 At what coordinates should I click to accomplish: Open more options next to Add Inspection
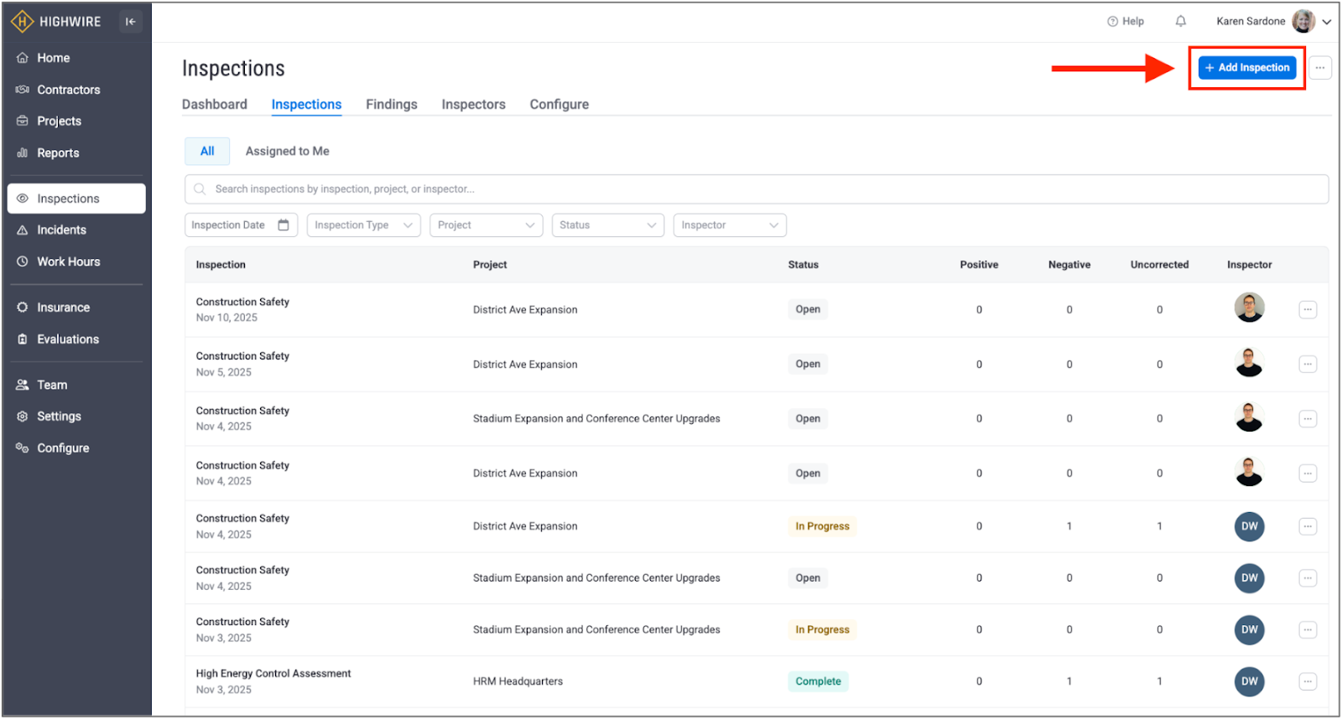[x=1320, y=68]
